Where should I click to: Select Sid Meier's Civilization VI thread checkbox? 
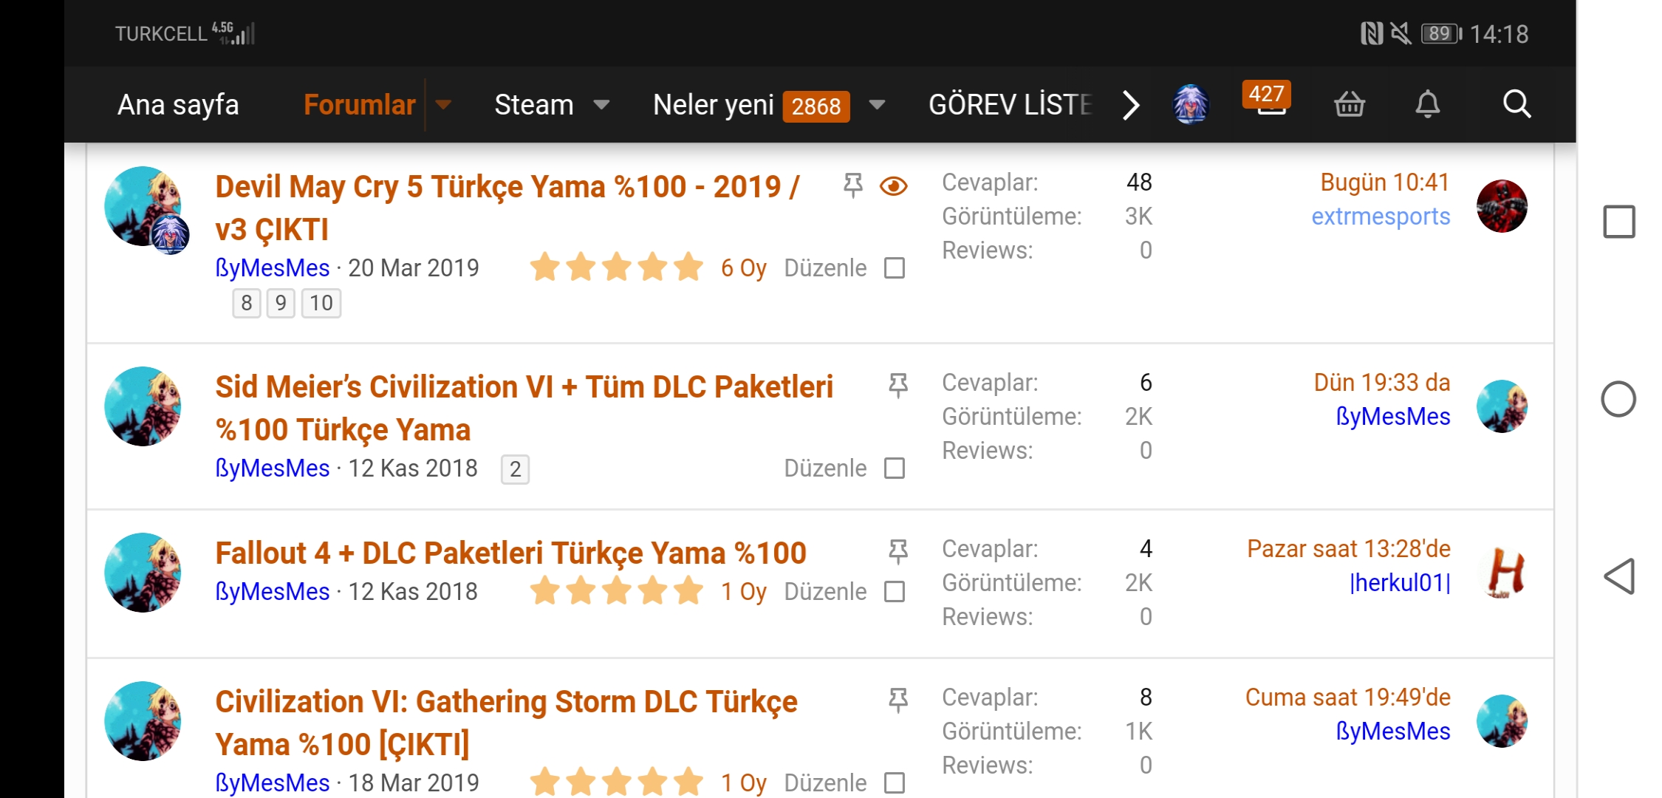coord(895,468)
